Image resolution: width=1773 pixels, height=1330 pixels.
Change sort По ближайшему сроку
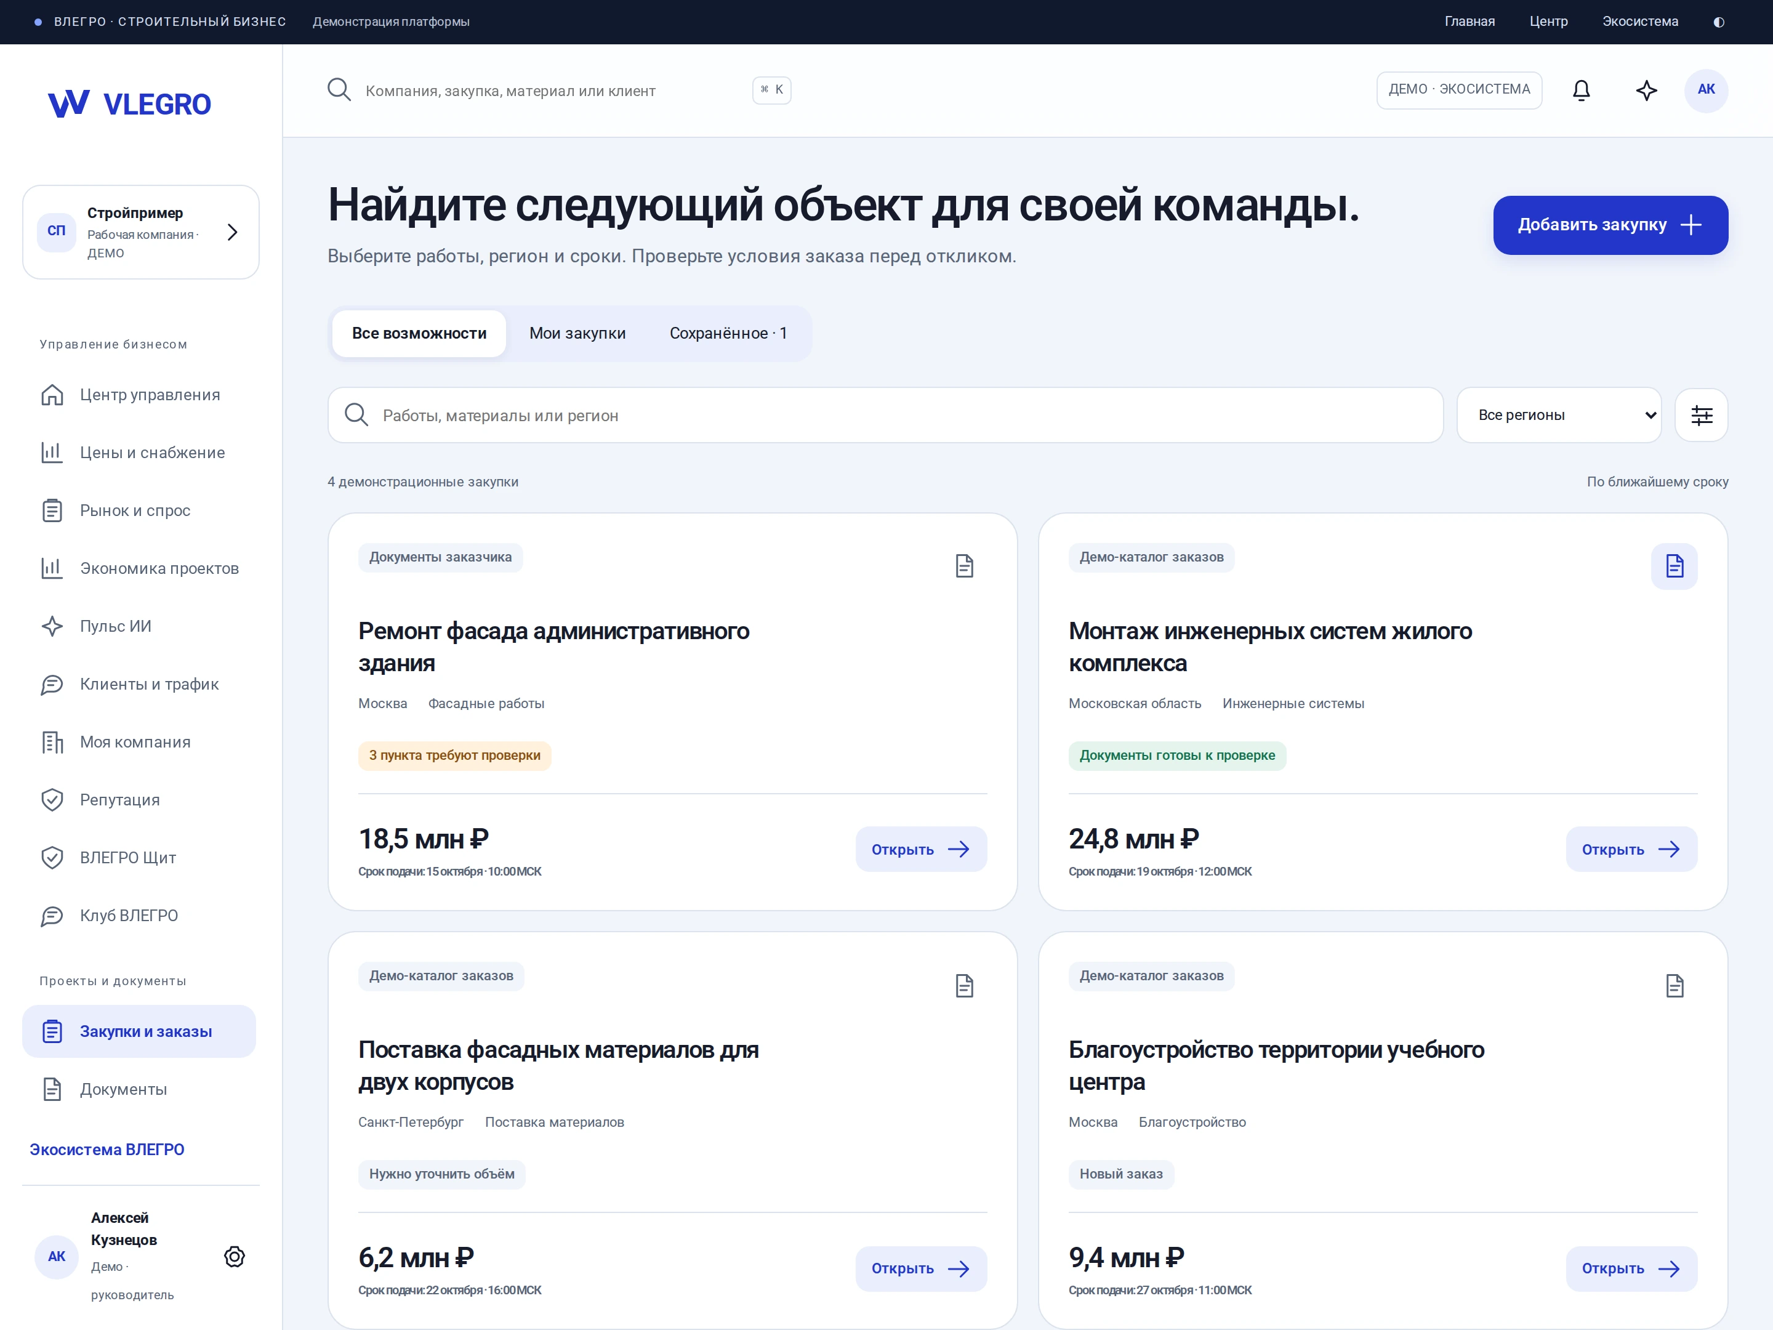coord(1657,482)
